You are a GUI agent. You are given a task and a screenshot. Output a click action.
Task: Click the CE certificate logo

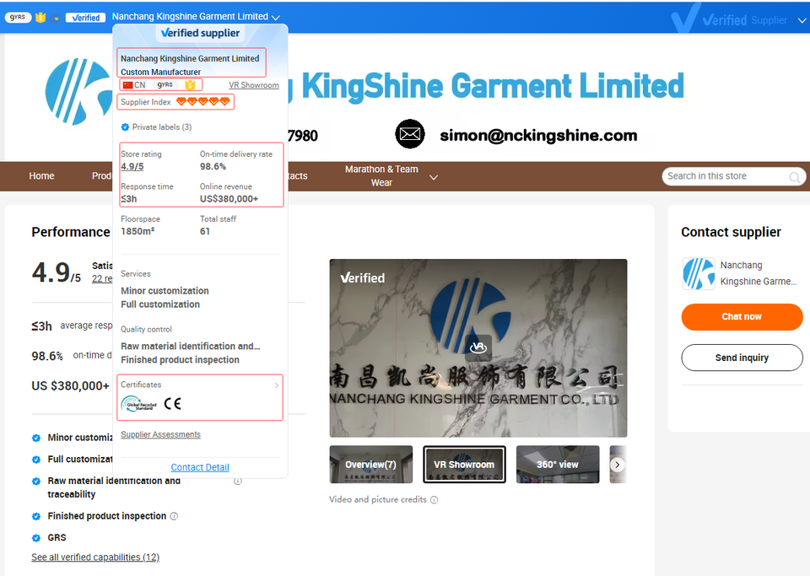[172, 404]
